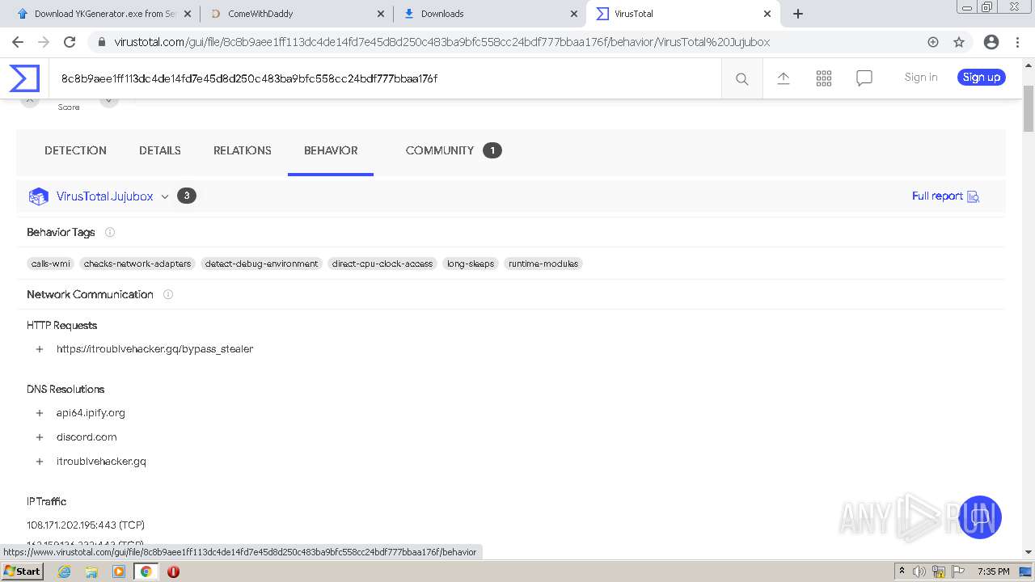Click the scrollbar down arrow
The width and height of the screenshot is (1035, 582).
[x=1029, y=552]
